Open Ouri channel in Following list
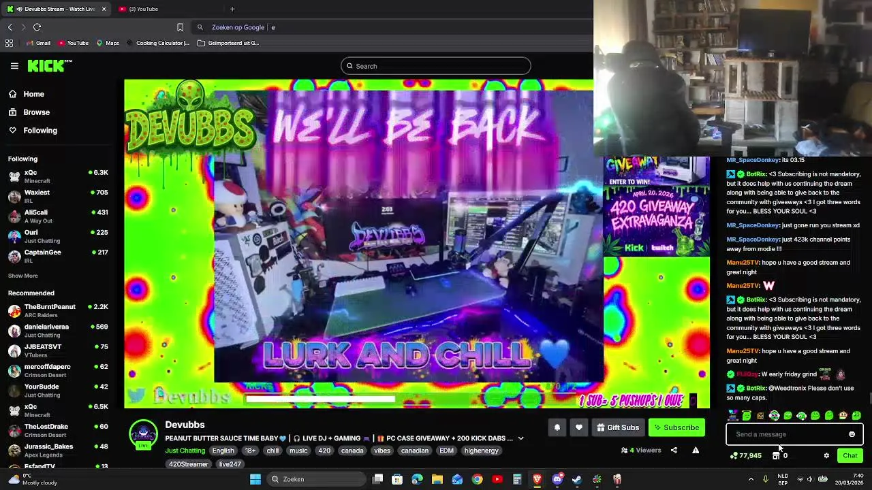872x490 pixels. [x=58, y=236]
